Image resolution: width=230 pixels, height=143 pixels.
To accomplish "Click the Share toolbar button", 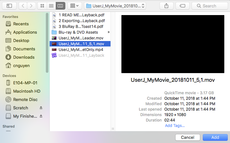I will click(x=166, y=6).
